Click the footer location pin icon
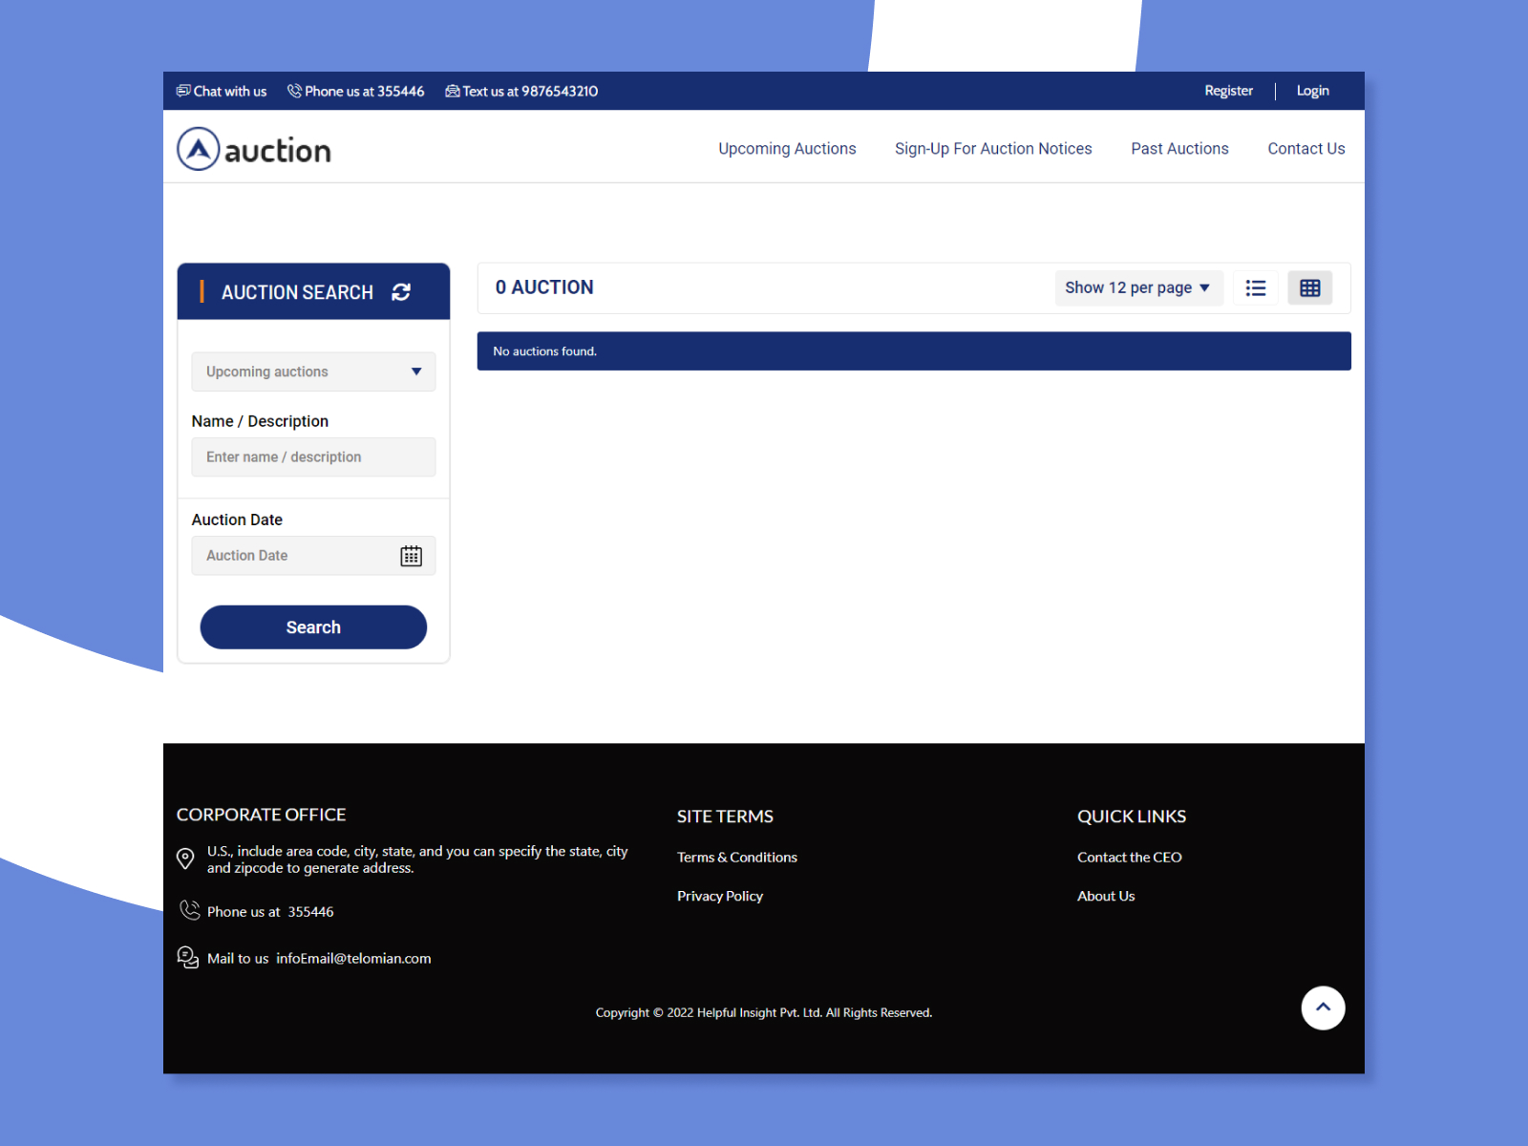Image resolution: width=1528 pixels, height=1146 pixels. (186, 859)
